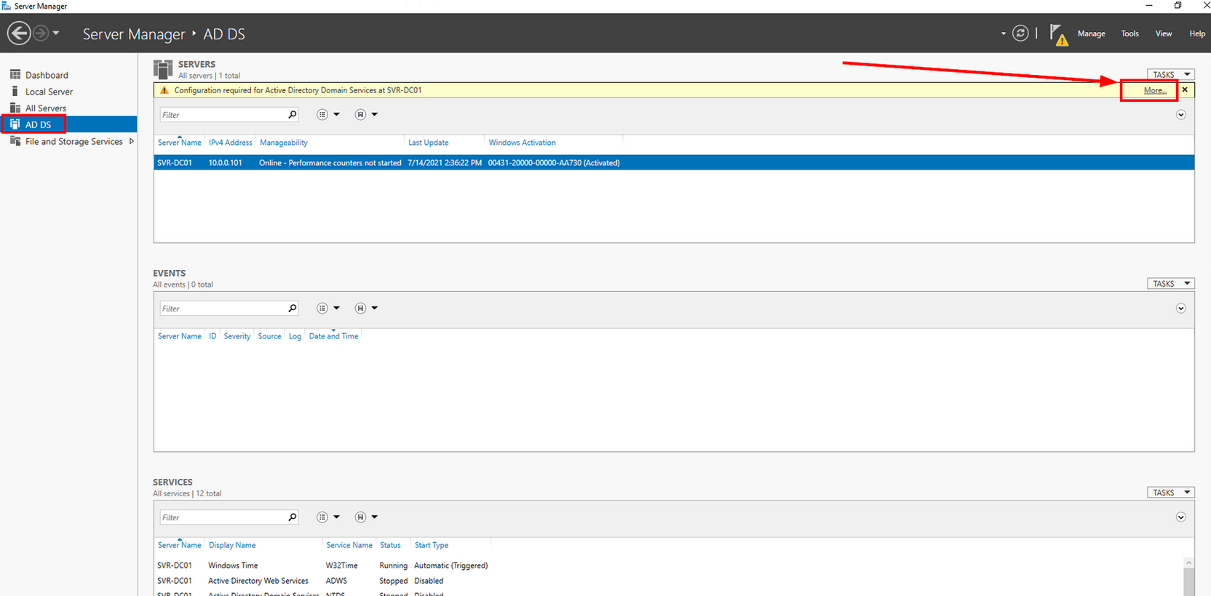Sort servers by Windows Activation column
Image resolution: width=1211 pixels, height=596 pixels.
click(x=522, y=143)
